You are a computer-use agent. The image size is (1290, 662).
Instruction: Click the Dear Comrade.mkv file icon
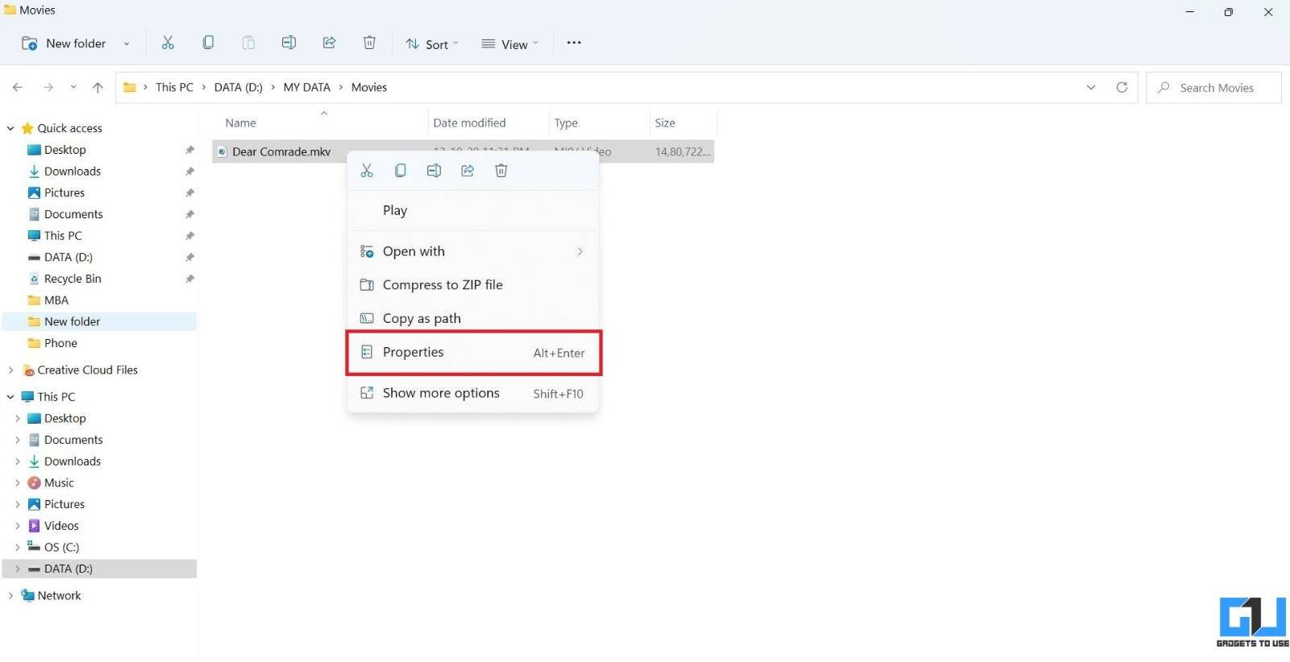coord(222,151)
